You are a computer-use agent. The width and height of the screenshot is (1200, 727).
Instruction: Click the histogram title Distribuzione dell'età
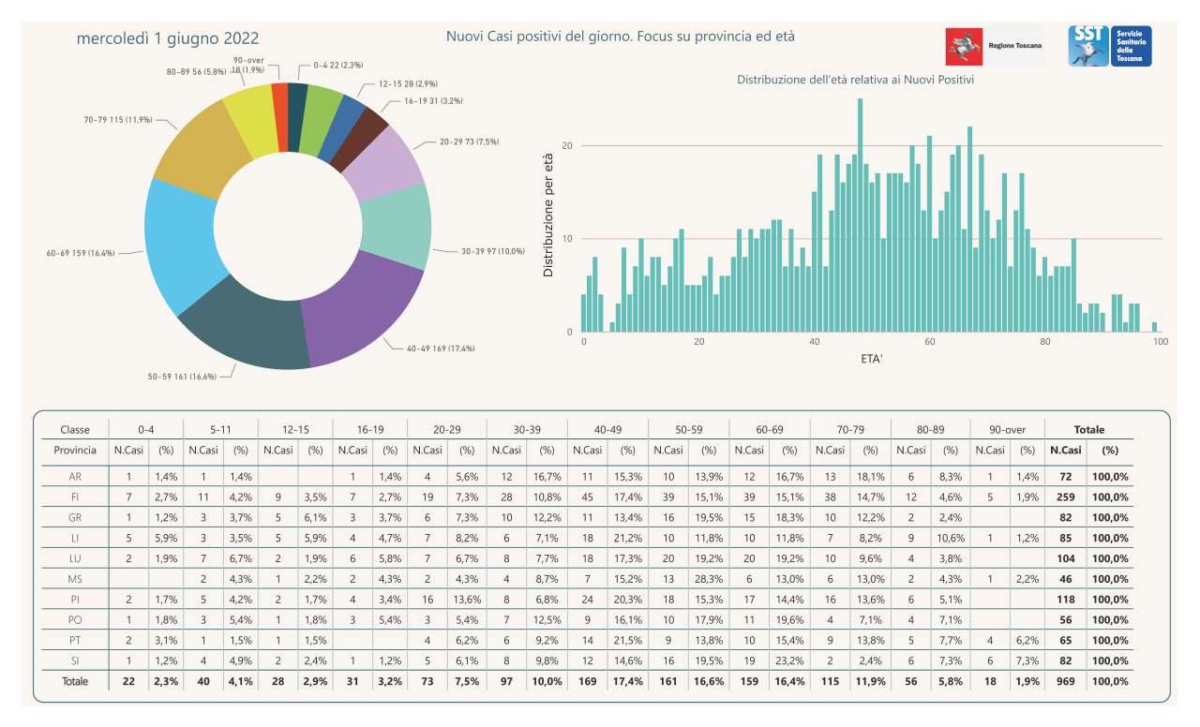pyautogui.click(x=855, y=80)
